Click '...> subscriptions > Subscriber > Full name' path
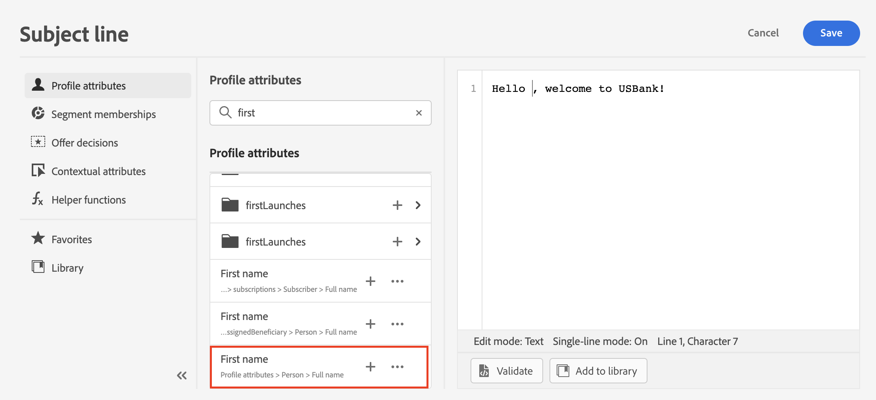The image size is (876, 400). click(289, 290)
